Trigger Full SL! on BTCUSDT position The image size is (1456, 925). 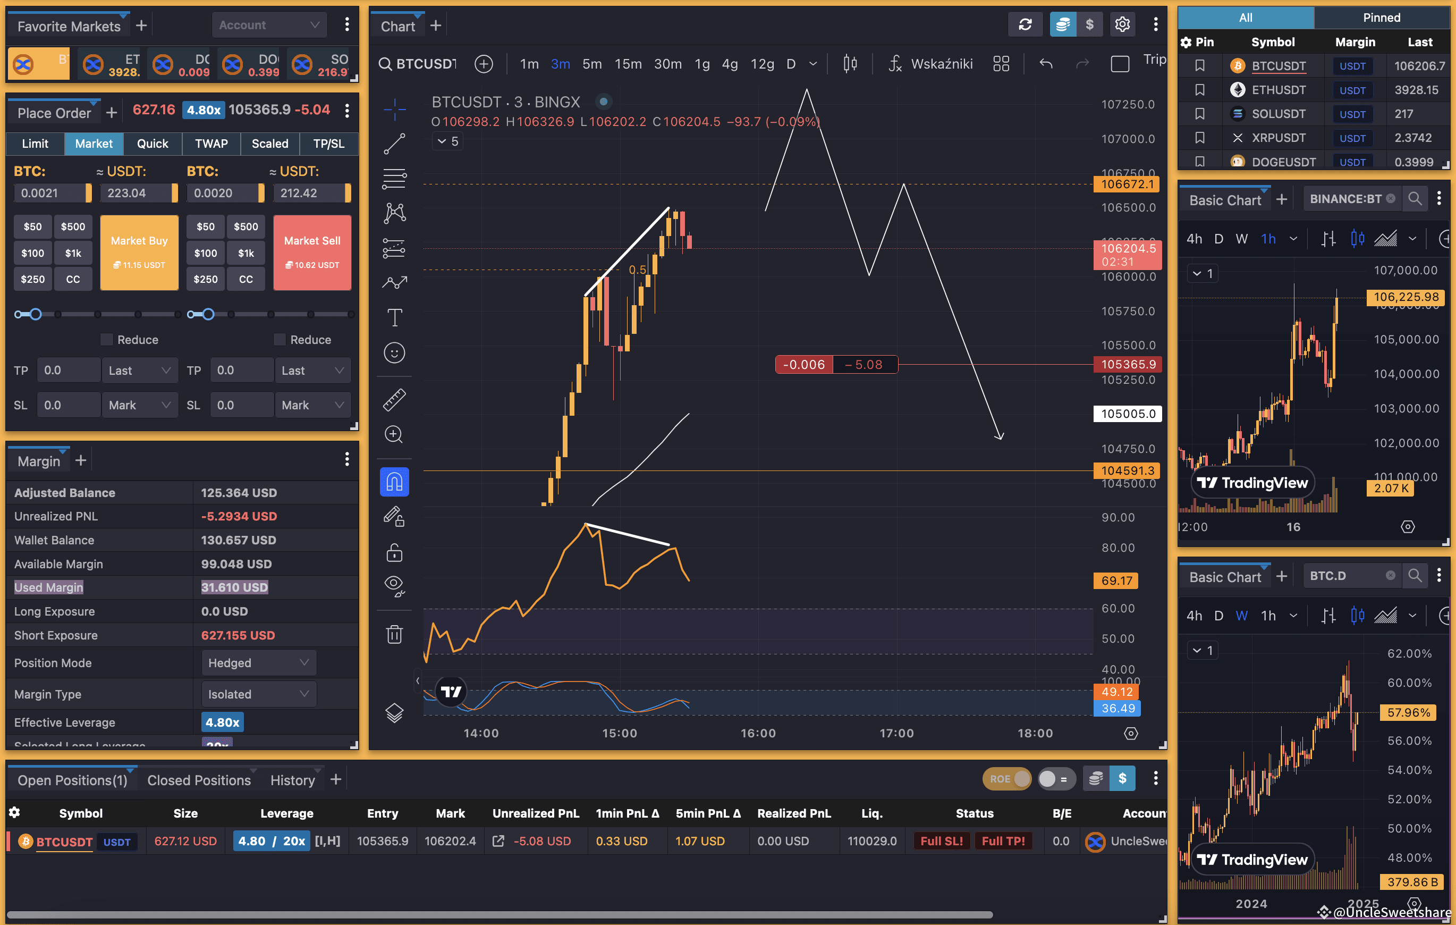[942, 841]
